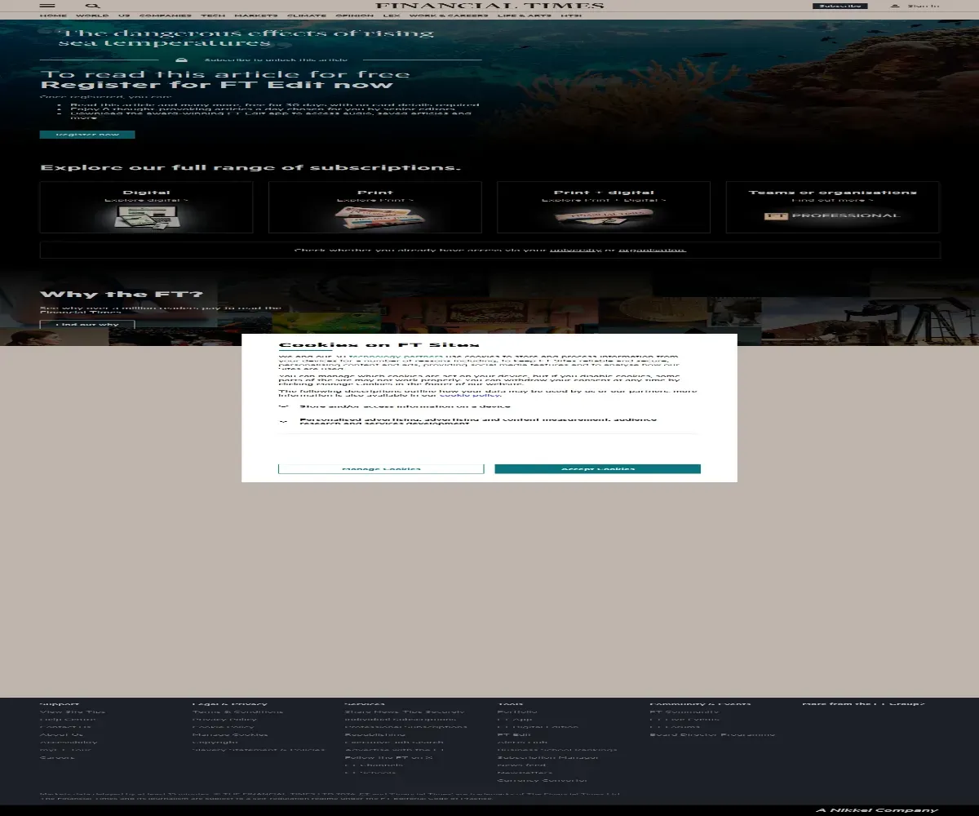Click the Print + digital image

coord(604,217)
